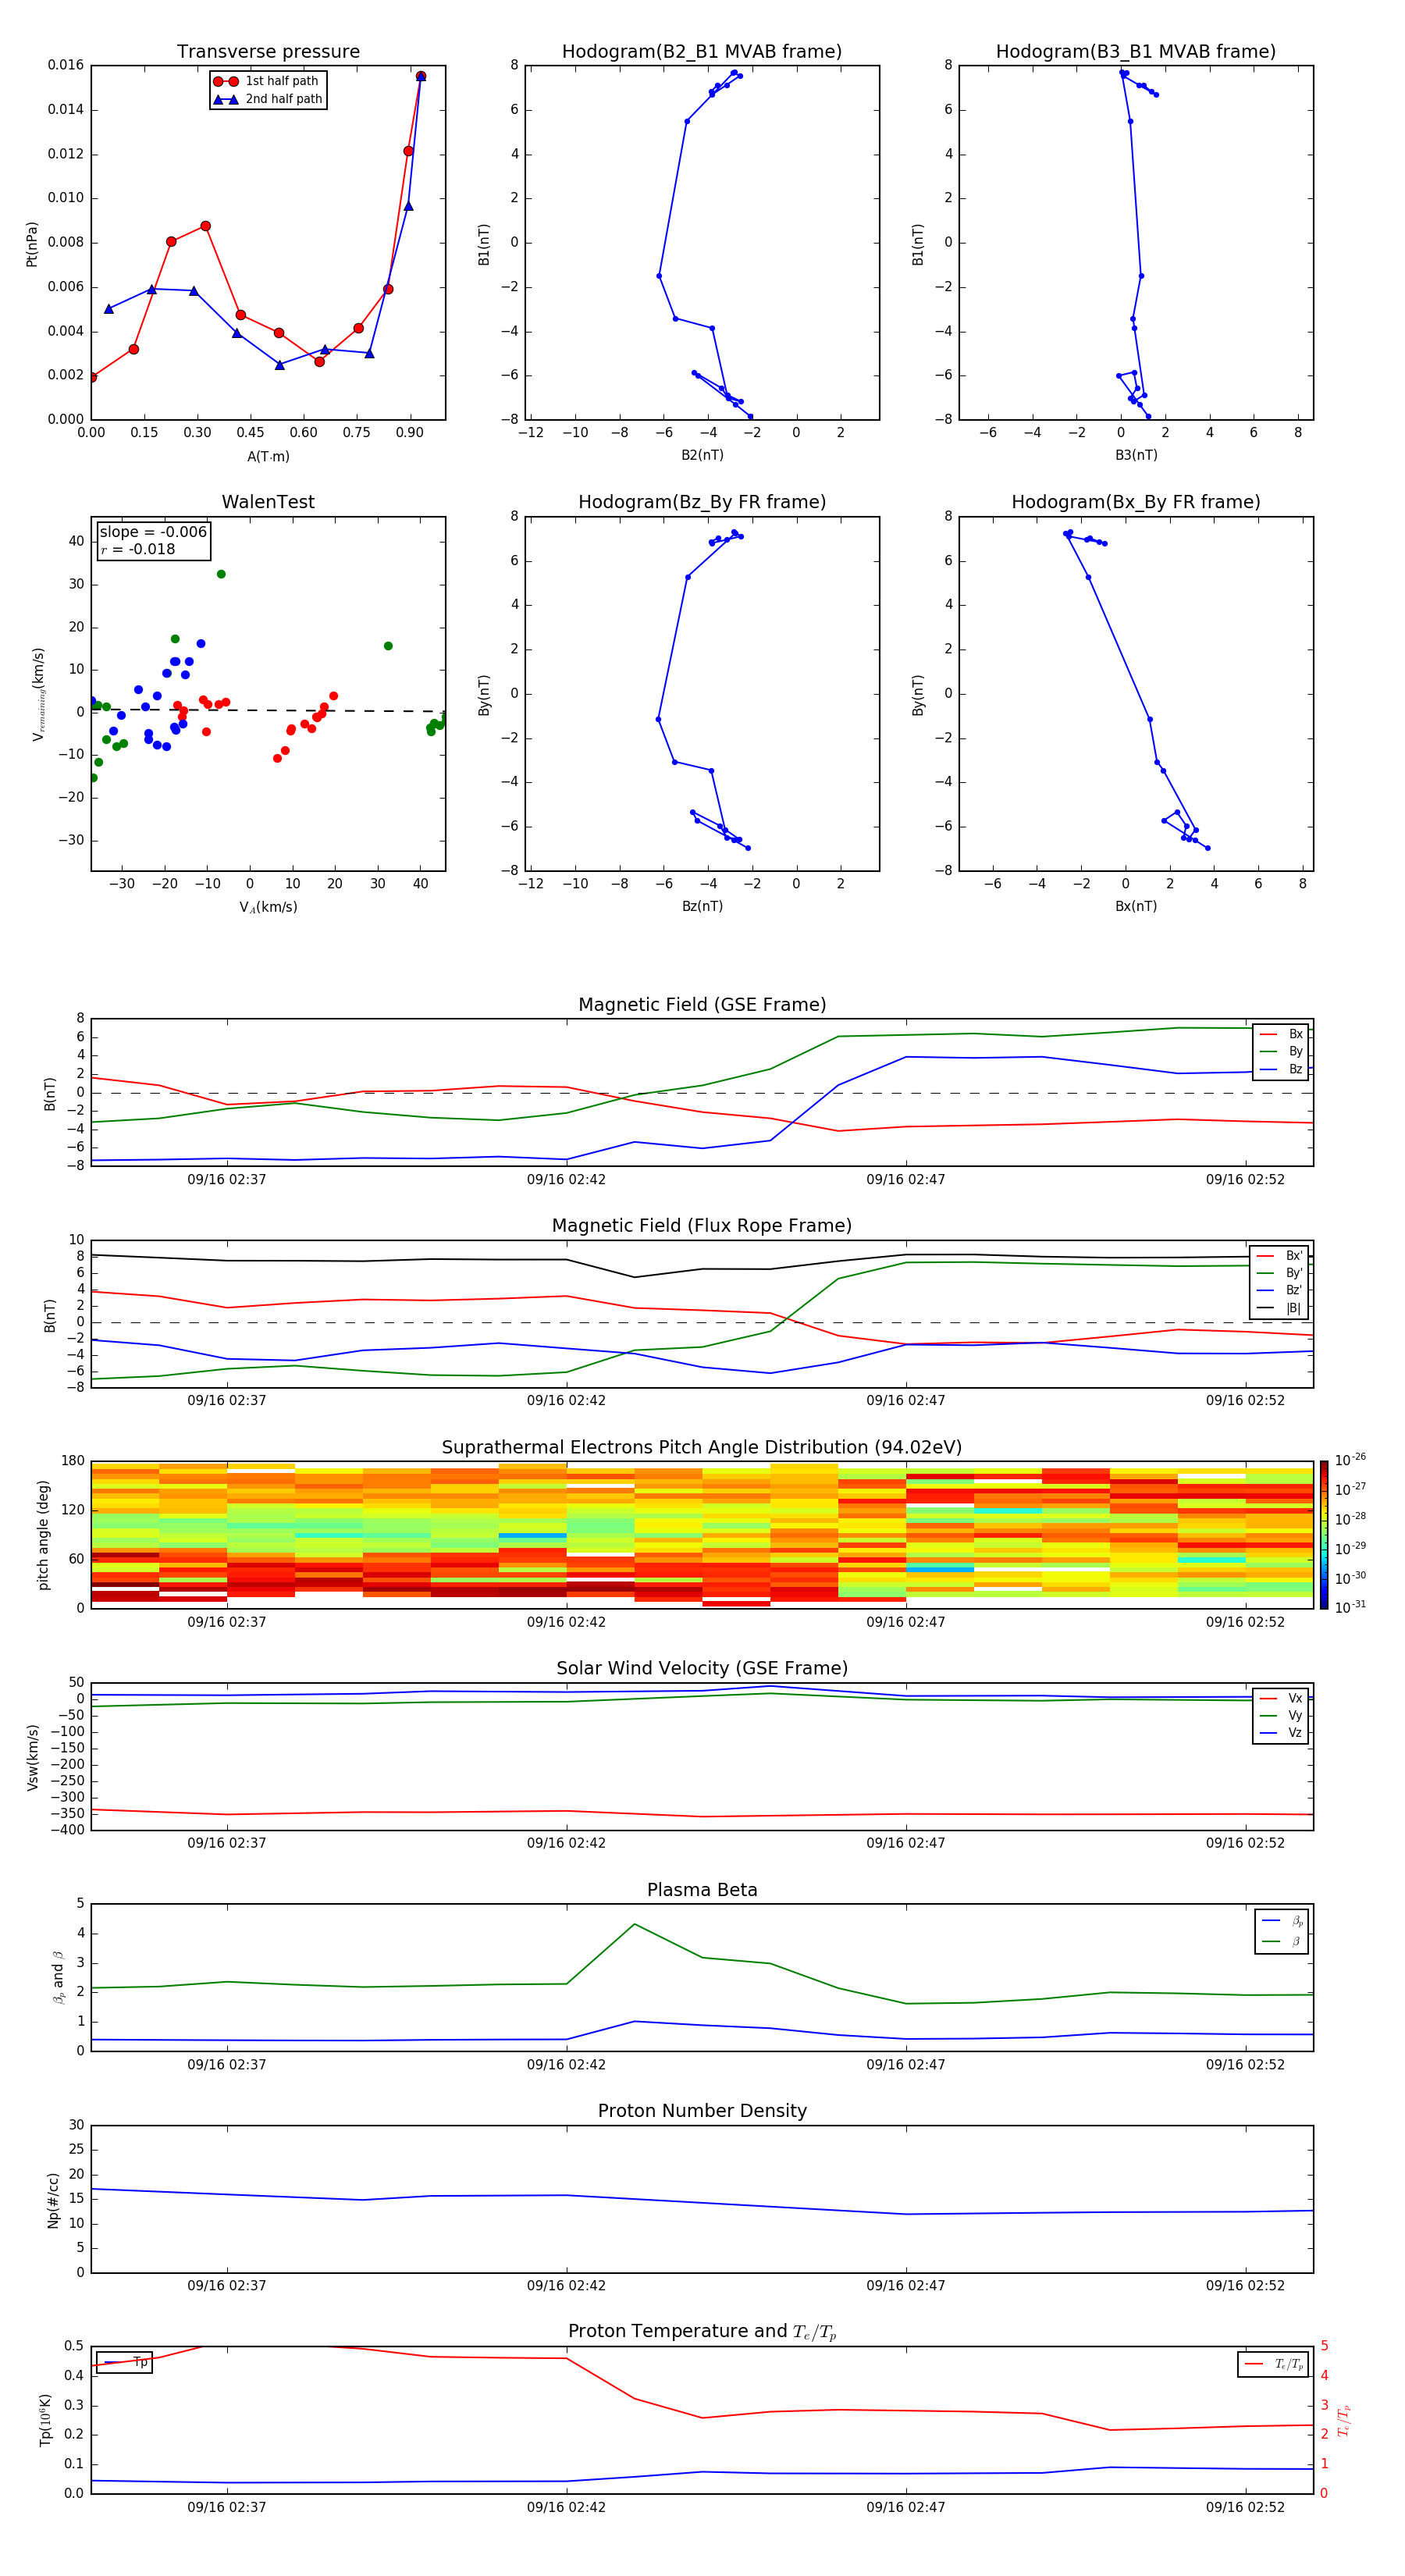Click the 'V_A(km/s)' x-axis label

[268, 908]
